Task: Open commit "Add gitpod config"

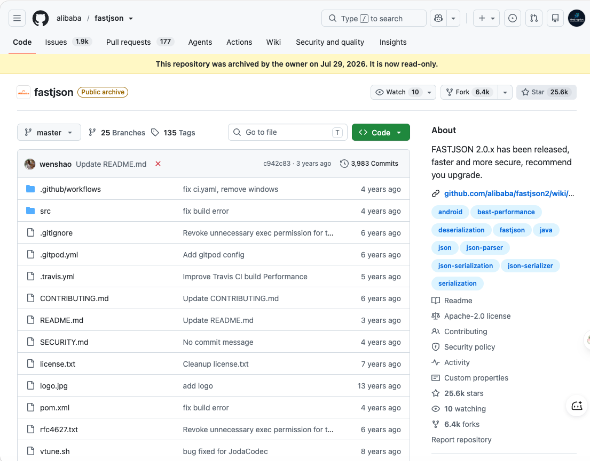Action: pos(214,255)
